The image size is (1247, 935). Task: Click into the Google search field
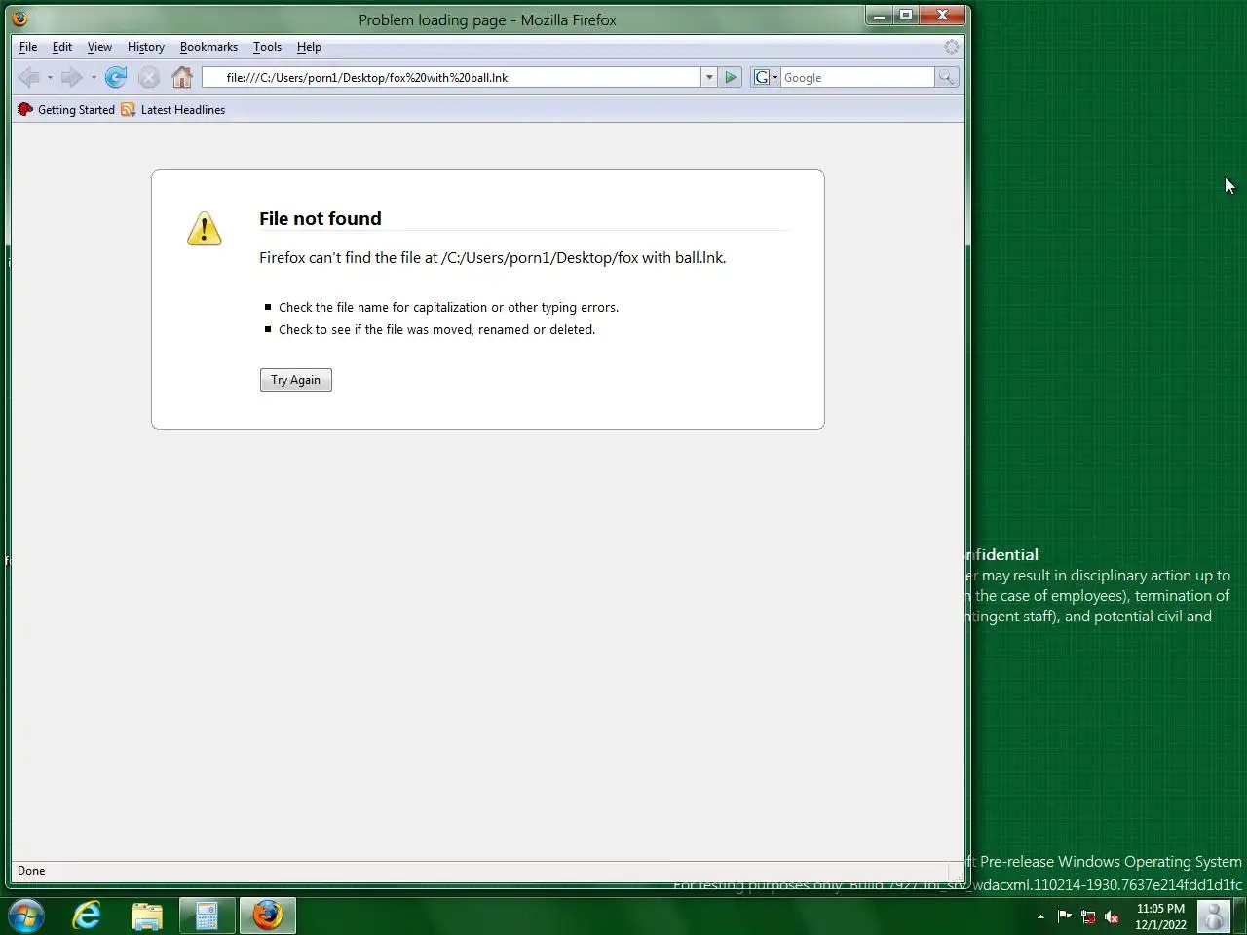857,77
